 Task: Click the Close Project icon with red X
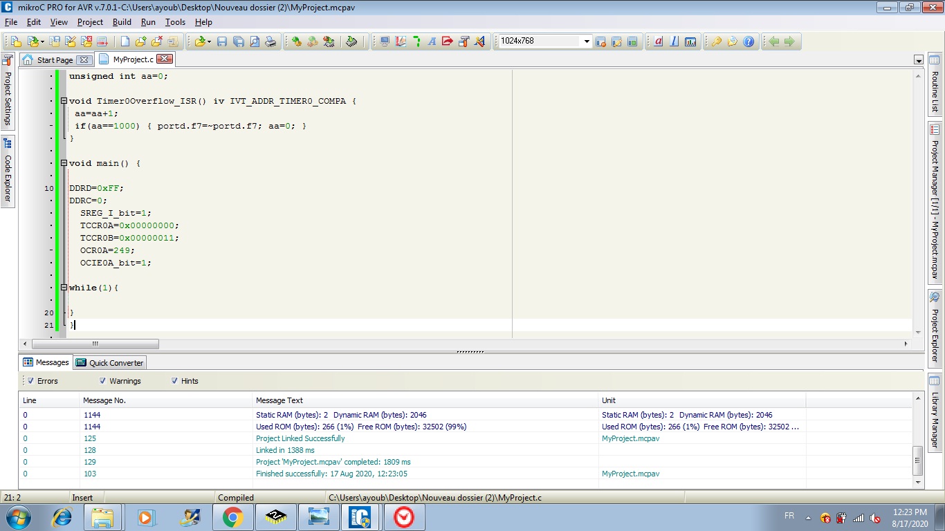coord(86,41)
